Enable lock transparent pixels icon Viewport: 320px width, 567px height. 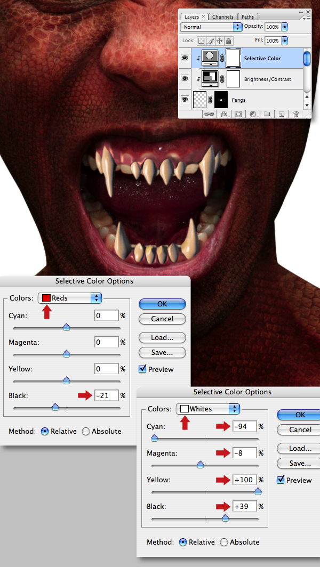click(x=201, y=40)
